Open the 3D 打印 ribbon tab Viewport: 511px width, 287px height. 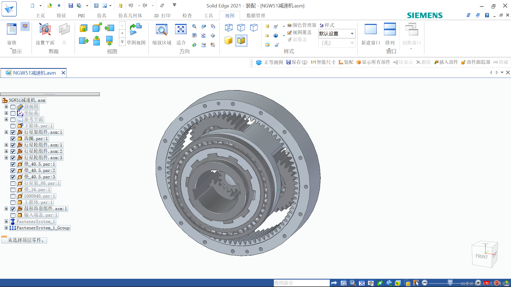[162, 16]
